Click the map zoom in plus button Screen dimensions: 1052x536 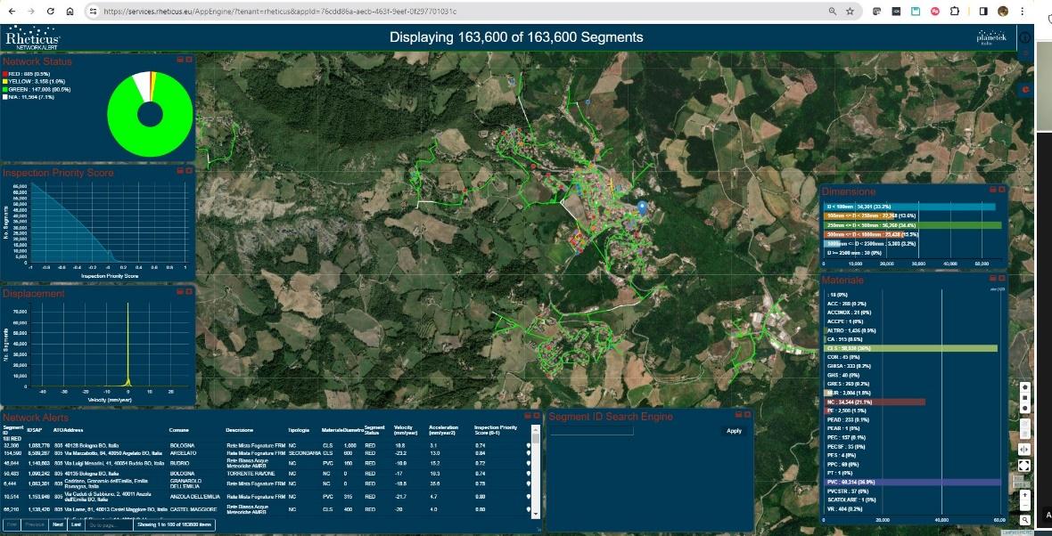[1025, 494]
